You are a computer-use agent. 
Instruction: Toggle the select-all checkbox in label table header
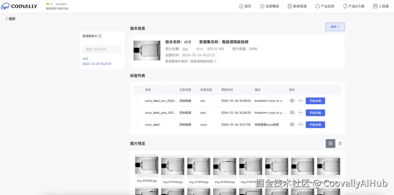point(138,90)
